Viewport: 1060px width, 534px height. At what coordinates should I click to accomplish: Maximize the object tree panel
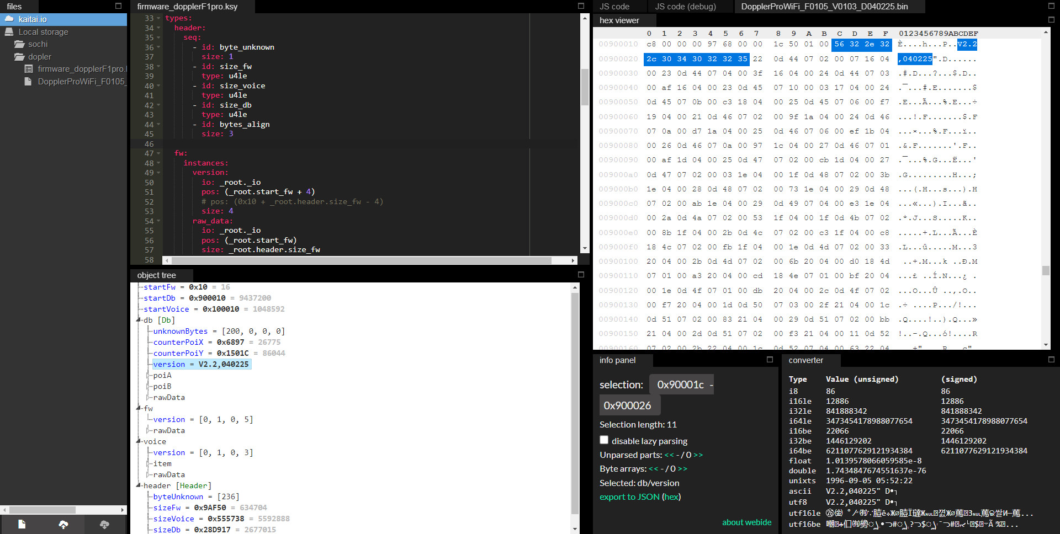581,275
